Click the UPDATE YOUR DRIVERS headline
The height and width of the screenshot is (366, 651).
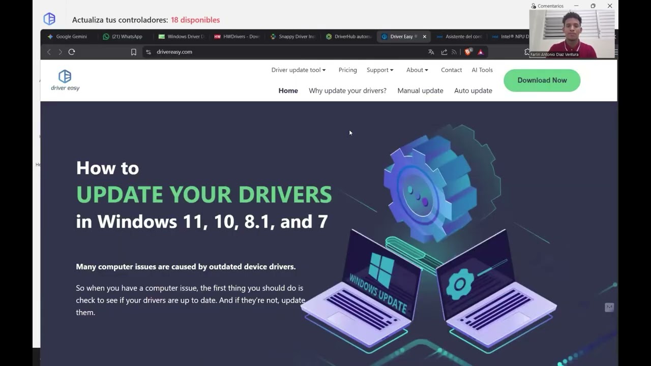point(204,195)
